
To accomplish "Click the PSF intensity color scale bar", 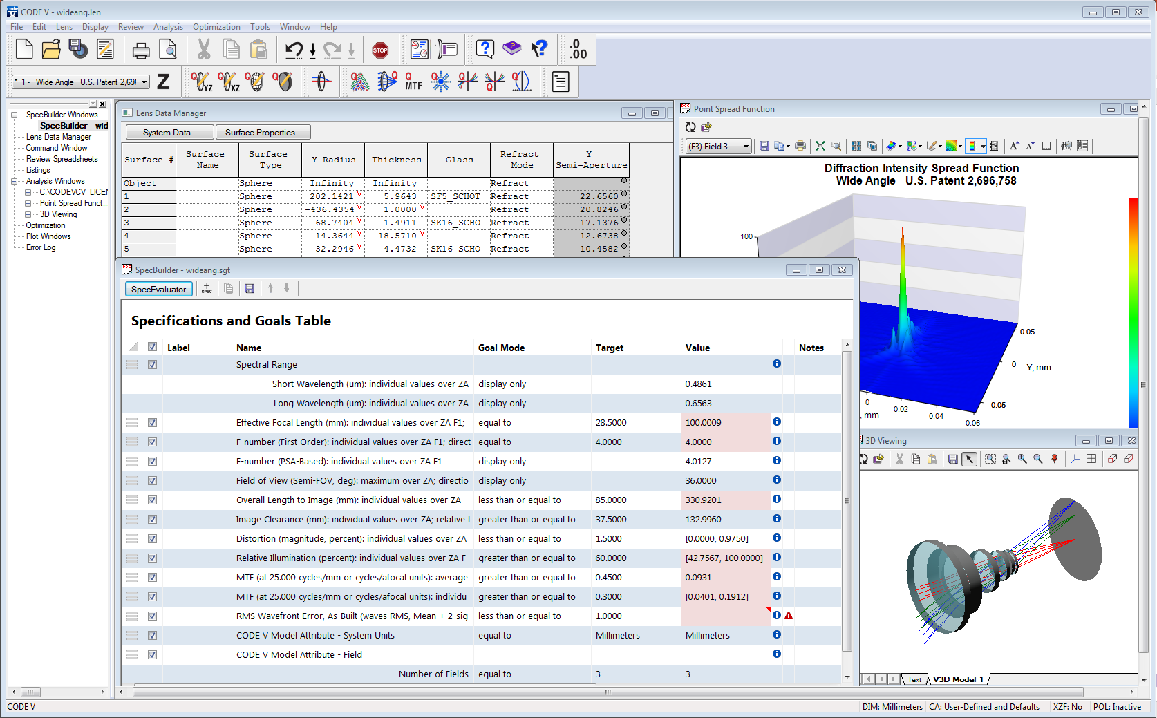I will click(x=1133, y=312).
